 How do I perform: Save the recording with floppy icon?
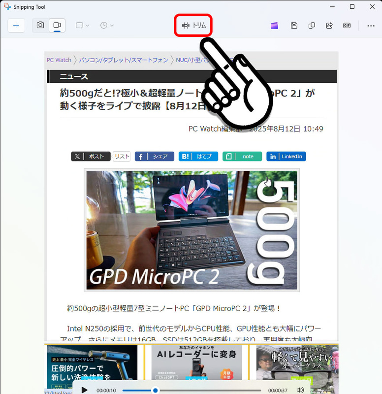(294, 26)
